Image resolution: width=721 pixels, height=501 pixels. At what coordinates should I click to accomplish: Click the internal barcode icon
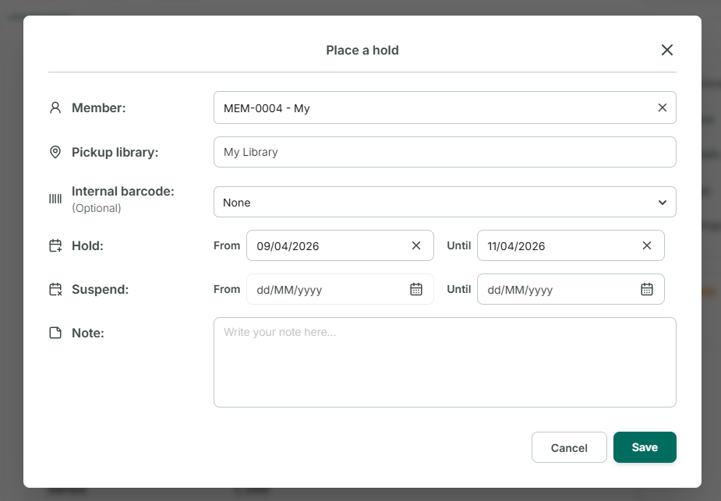[x=55, y=199]
